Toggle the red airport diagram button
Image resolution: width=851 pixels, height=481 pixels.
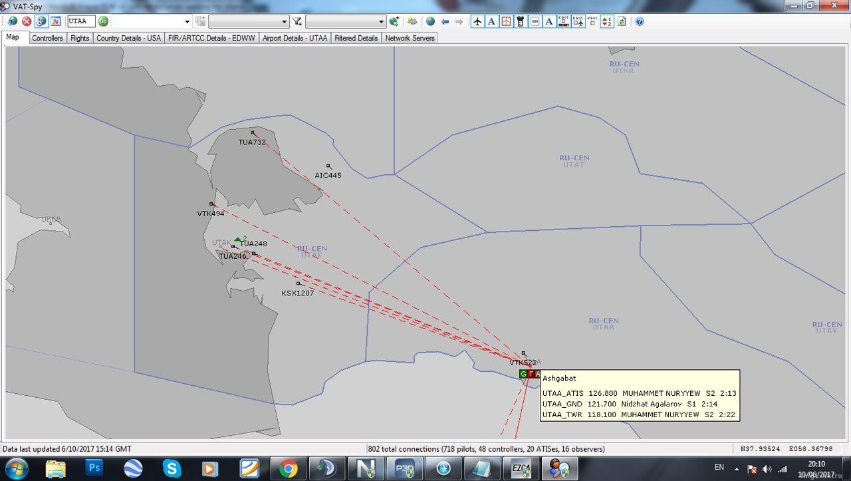click(x=507, y=21)
